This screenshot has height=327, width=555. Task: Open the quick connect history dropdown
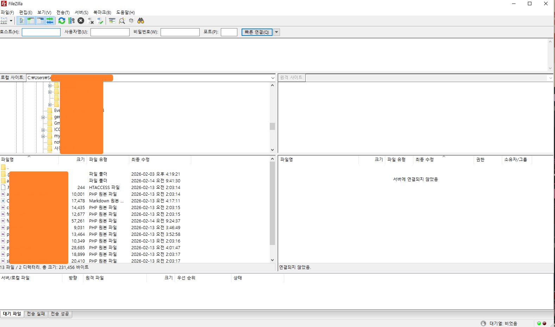pos(276,32)
